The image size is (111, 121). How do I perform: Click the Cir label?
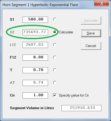[12, 95]
